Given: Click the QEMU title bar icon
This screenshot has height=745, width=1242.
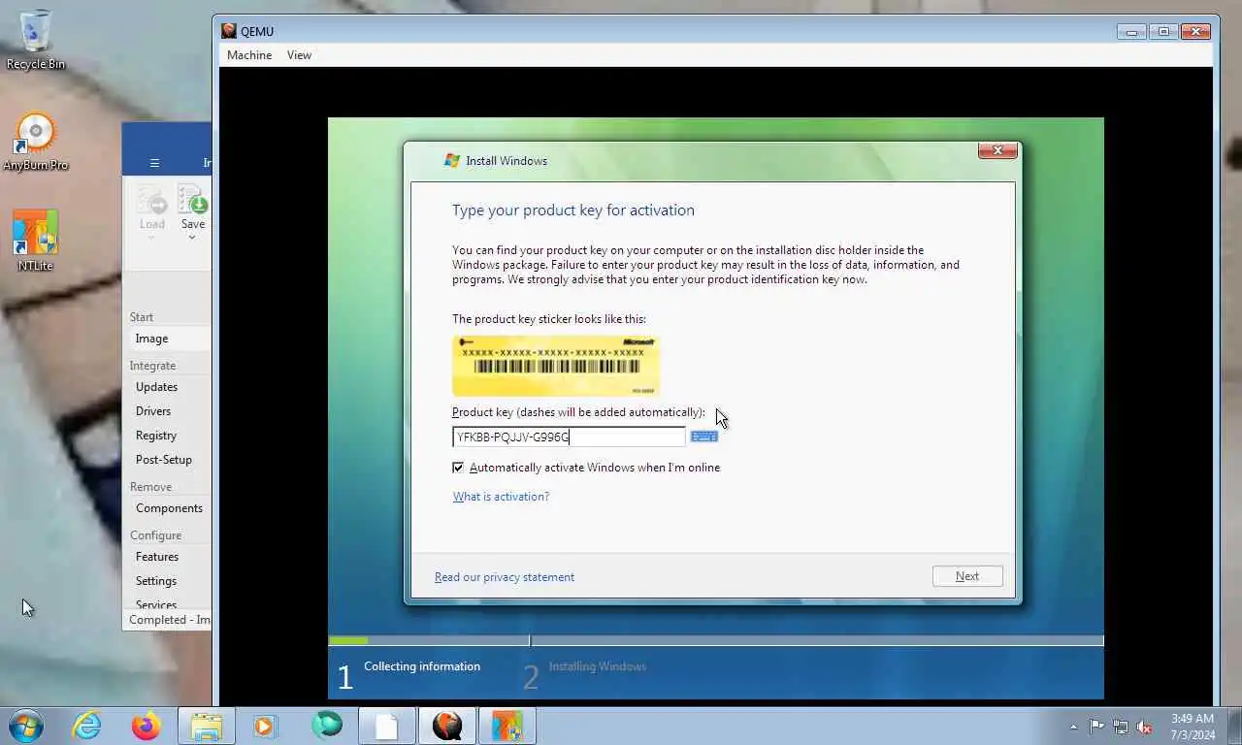Looking at the screenshot, I should tap(229, 31).
